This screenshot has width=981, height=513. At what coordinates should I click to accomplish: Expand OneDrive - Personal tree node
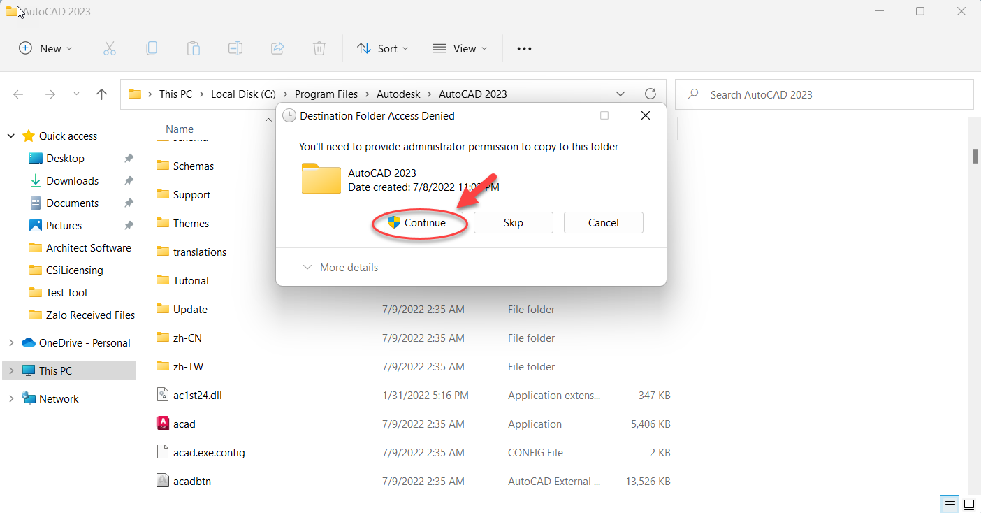pyautogui.click(x=10, y=343)
